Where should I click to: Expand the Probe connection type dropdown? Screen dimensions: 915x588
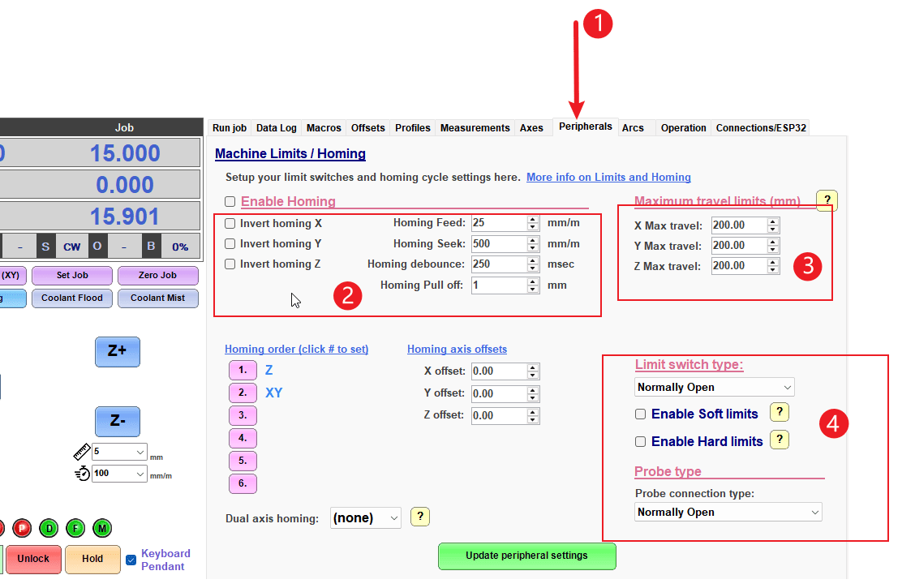(x=728, y=512)
